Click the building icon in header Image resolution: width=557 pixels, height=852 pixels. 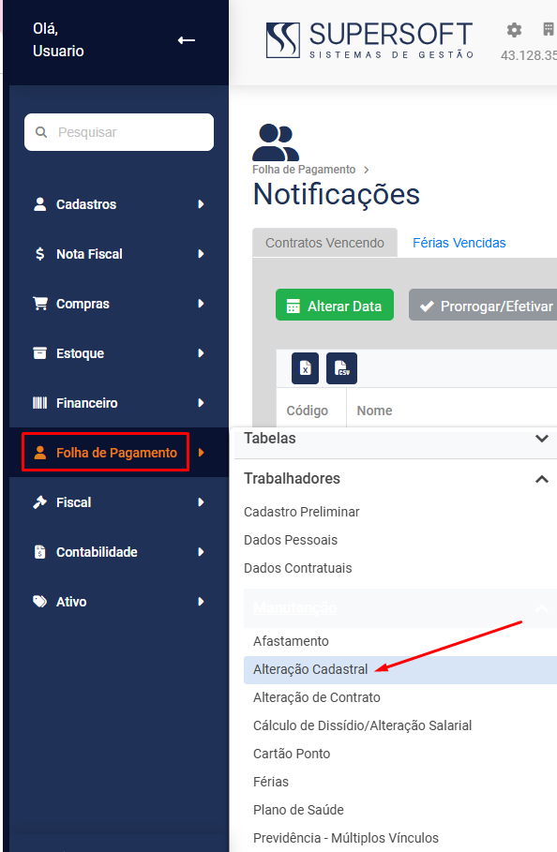[549, 29]
